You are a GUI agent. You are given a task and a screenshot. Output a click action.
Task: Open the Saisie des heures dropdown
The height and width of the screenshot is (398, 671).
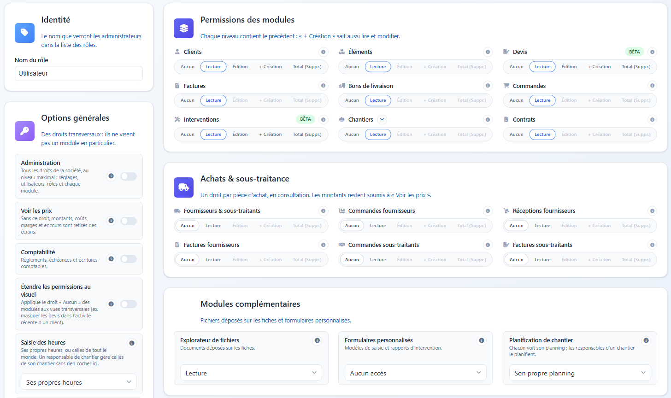tap(79, 382)
